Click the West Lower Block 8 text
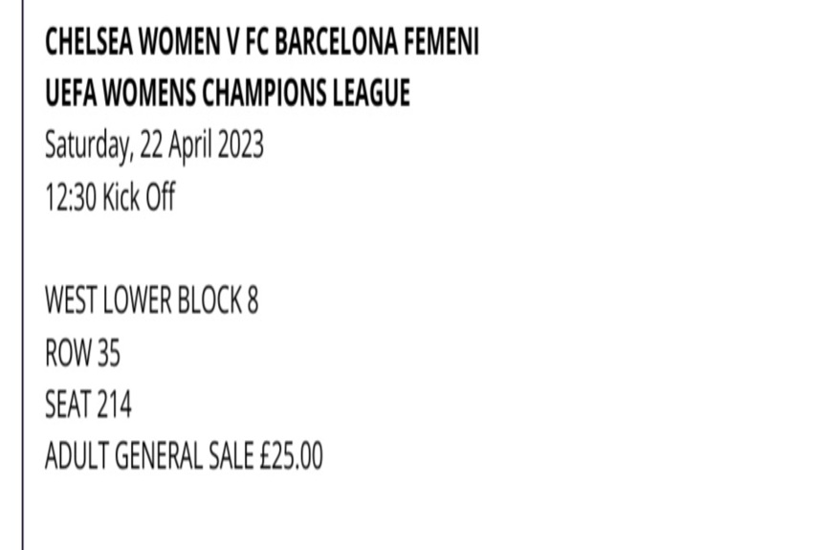The width and height of the screenshot is (837, 550). click(151, 299)
